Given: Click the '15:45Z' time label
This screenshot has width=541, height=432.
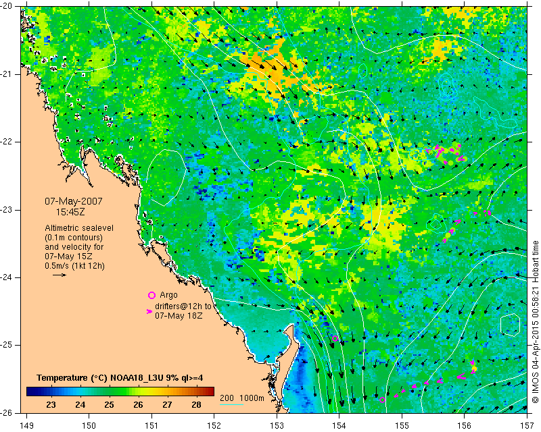Looking at the screenshot, I should (x=70, y=212).
